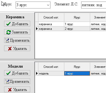Open the Ярус dropdown showing 3 ярус

(x=33, y=5)
